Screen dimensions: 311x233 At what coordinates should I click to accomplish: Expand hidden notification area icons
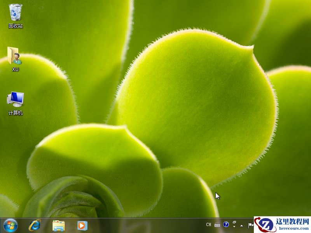242,225
